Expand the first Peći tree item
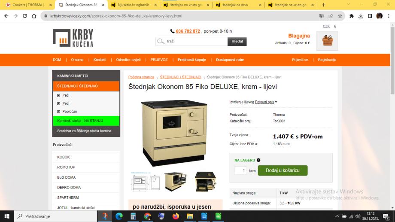The height and width of the screenshot is (222, 395). (x=58, y=95)
